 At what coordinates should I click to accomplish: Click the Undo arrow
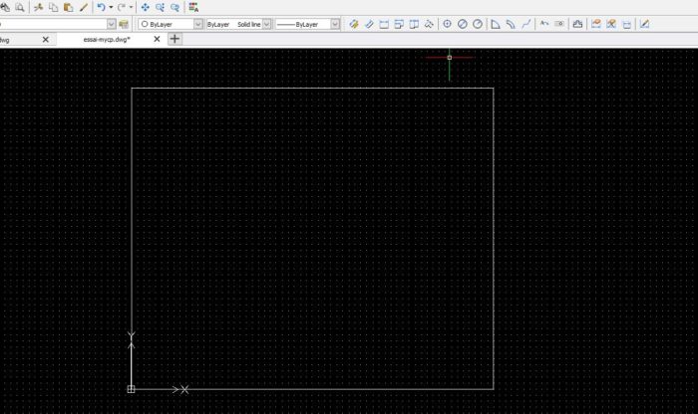tap(101, 7)
